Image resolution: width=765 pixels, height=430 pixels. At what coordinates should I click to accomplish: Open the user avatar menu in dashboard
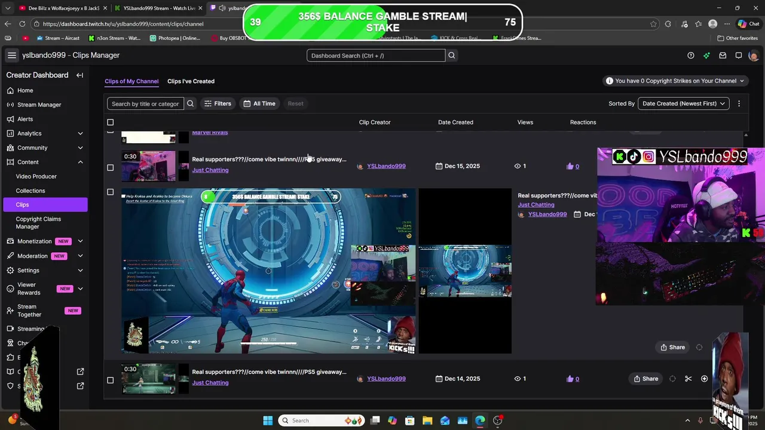click(x=754, y=56)
